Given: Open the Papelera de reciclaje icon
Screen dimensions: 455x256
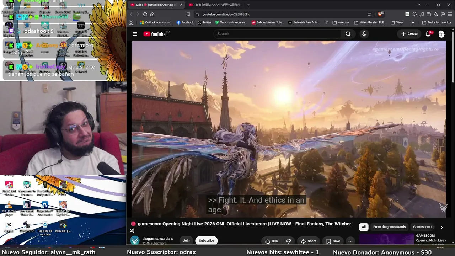Looking at the screenshot, I should coord(45,228).
